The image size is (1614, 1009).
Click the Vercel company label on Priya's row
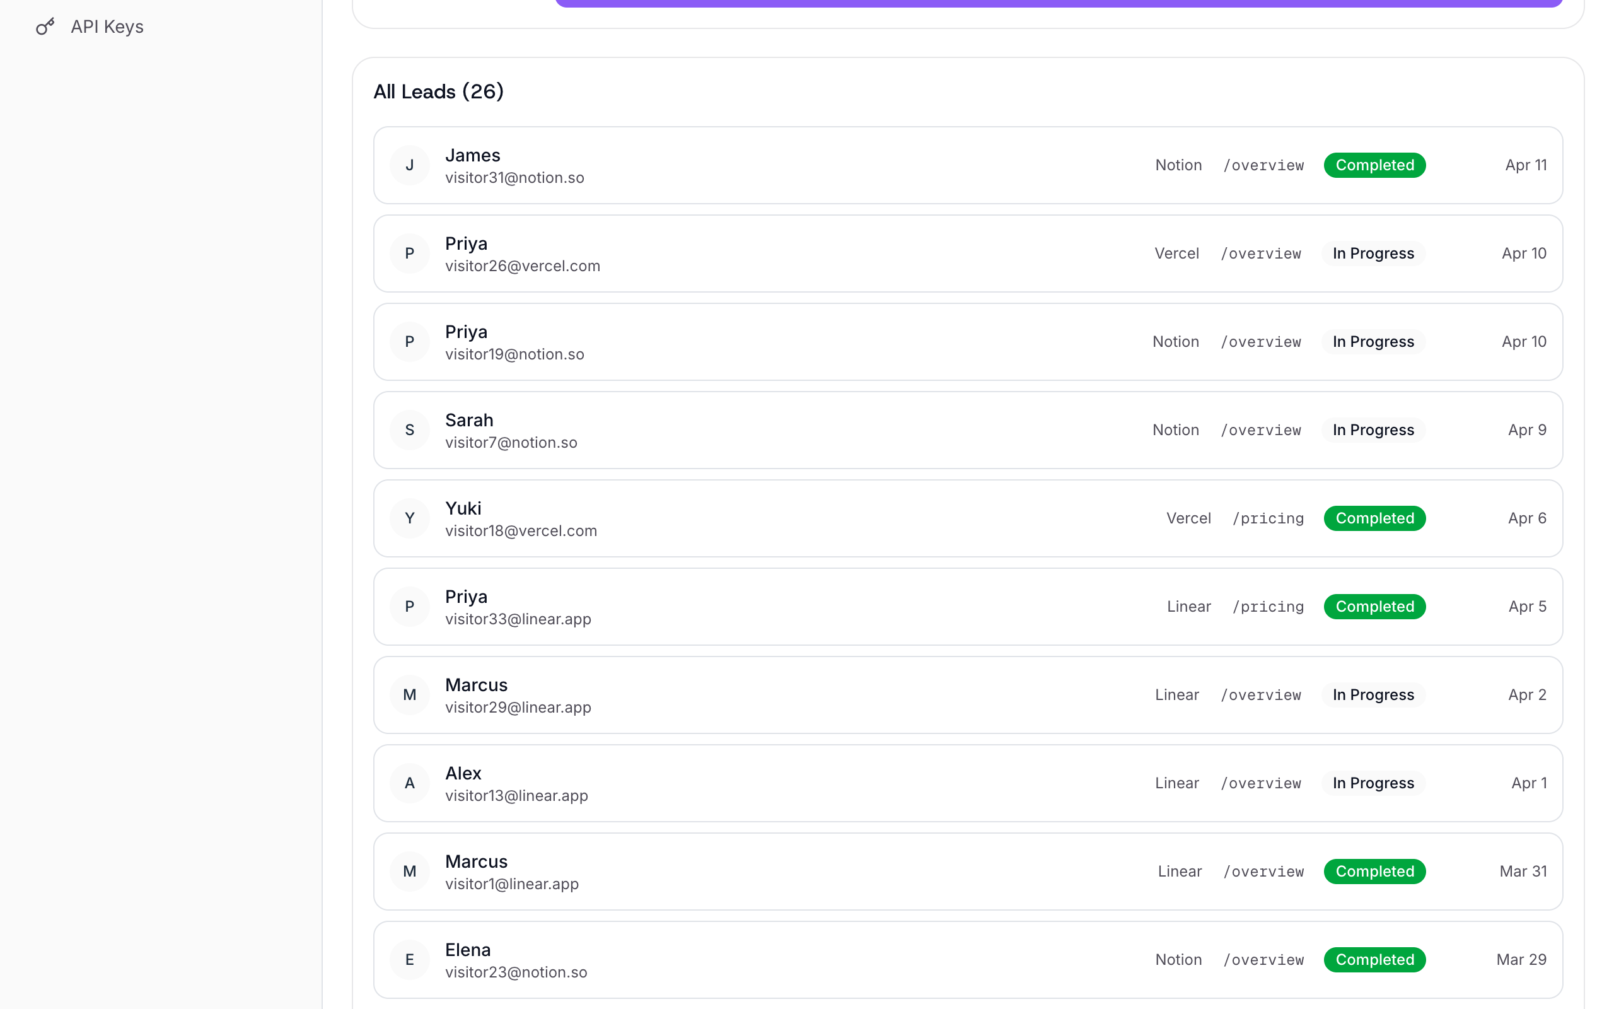tap(1176, 254)
